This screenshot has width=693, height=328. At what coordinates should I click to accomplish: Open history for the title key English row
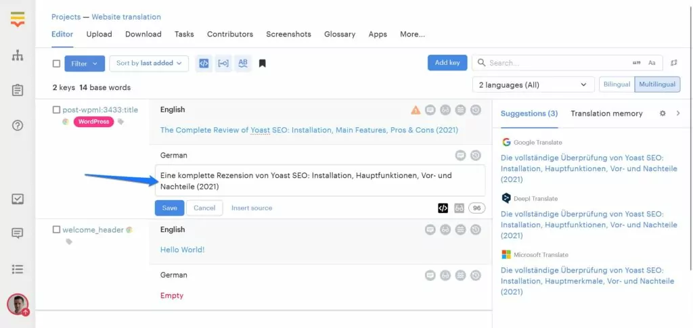[476, 110]
